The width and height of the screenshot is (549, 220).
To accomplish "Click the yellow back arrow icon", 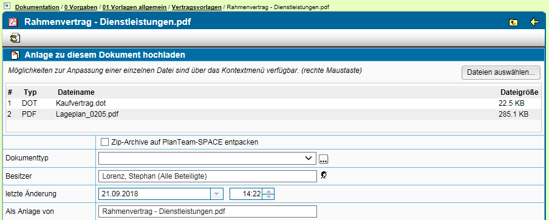I will click(x=534, y=22).
